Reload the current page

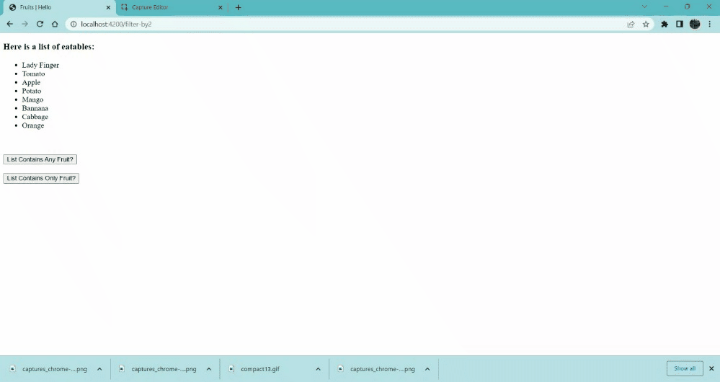[40, 24]
